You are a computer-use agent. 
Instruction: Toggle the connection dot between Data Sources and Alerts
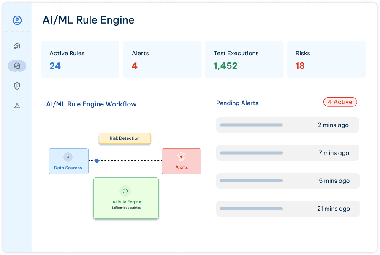[x=97, y=160]
